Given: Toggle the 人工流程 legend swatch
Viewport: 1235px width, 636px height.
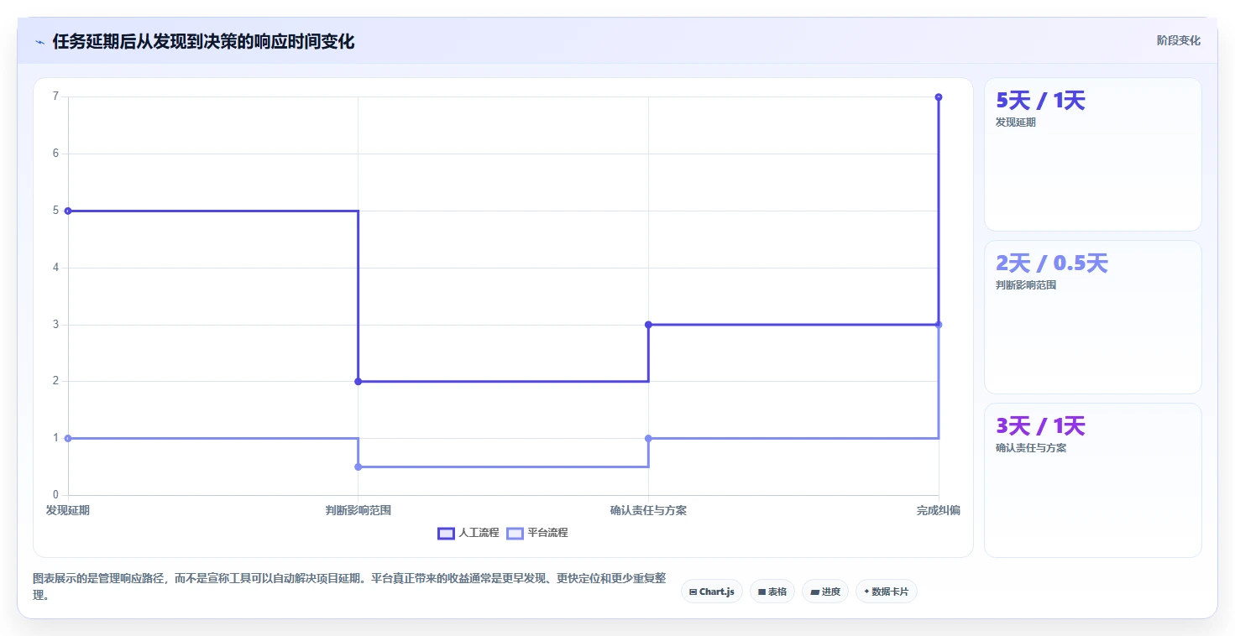Looking at the screenshot, I should (446, 533).
